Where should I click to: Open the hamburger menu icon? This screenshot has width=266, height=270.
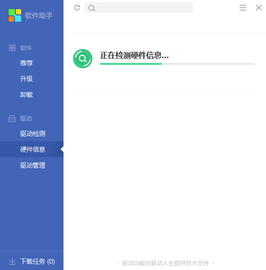tap(243, 8)
